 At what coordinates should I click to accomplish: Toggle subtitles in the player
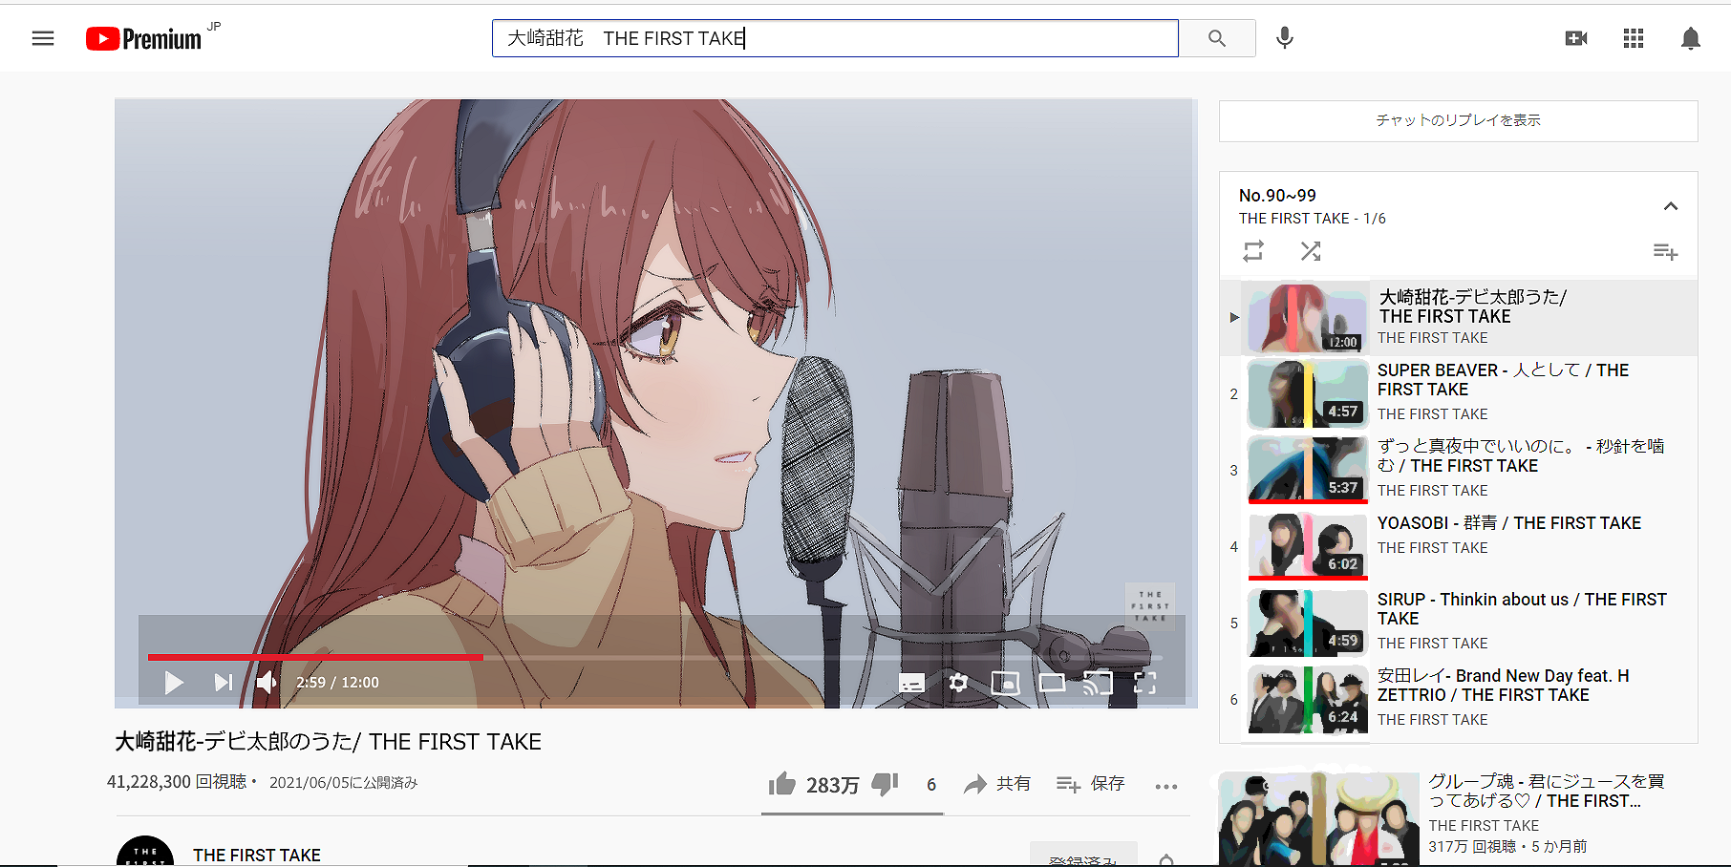tap(911, 683)
